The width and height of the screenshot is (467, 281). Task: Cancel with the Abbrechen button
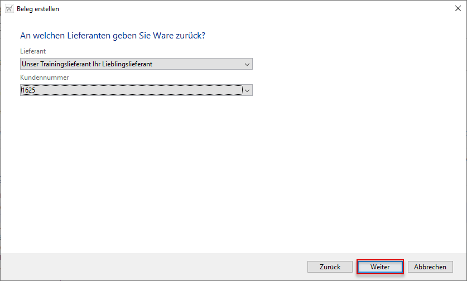[430, 267]
